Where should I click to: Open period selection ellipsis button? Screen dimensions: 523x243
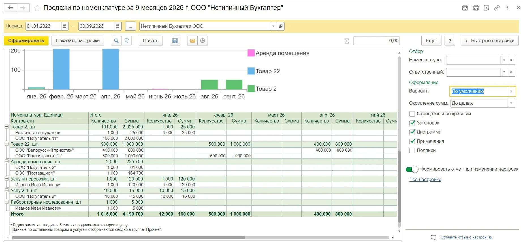[130, 26]
